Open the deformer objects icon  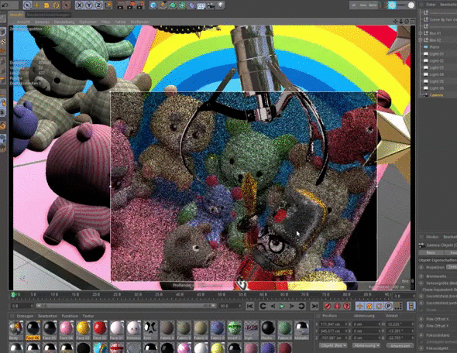(192, 5)
